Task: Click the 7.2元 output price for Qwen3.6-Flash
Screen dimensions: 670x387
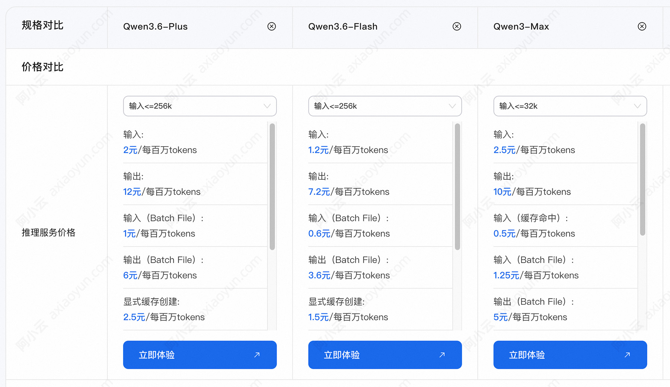Action: point(319,192)
